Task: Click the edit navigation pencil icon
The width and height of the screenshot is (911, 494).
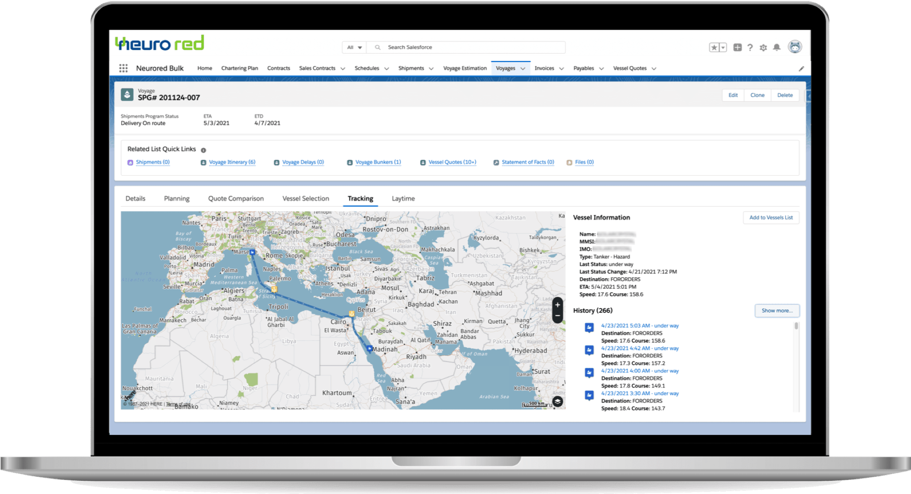Action: click(801, 69)
